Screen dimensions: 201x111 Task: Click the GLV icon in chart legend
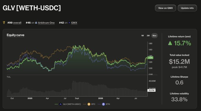coord(61,104)
